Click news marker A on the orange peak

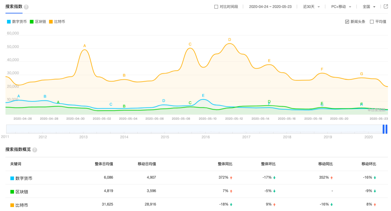coord(84,46)
